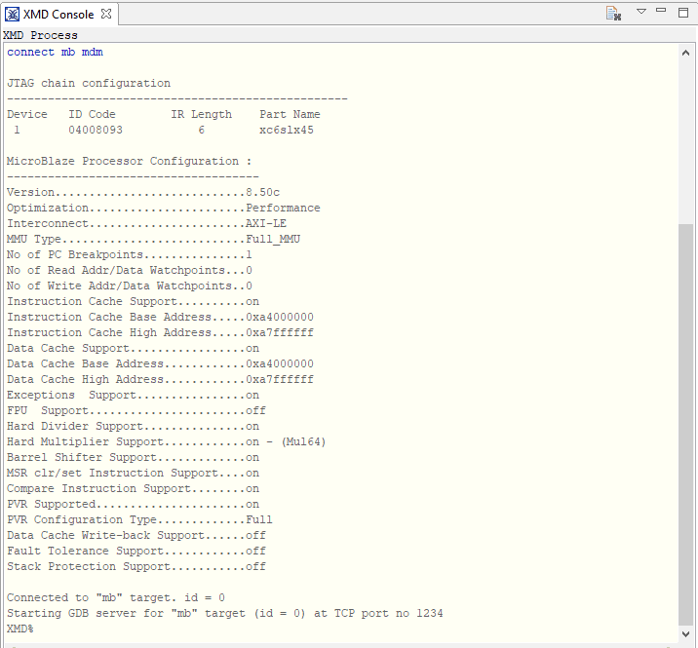This screenshot has height=648, width=698.
Task: Maximize the XMD Console view
Action: click(x=684, y=12)
